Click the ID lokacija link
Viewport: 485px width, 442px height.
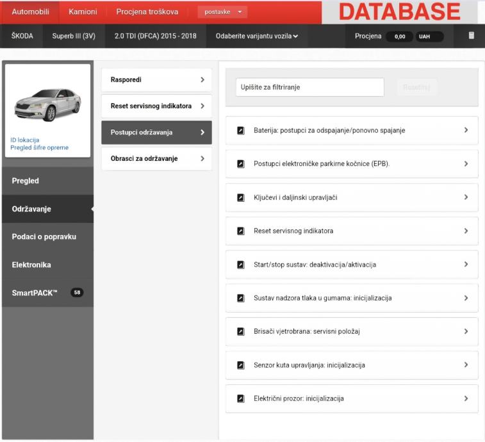point(25,140)
